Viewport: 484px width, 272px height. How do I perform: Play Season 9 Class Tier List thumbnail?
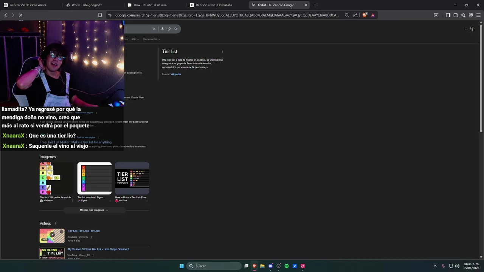[52, 253]
